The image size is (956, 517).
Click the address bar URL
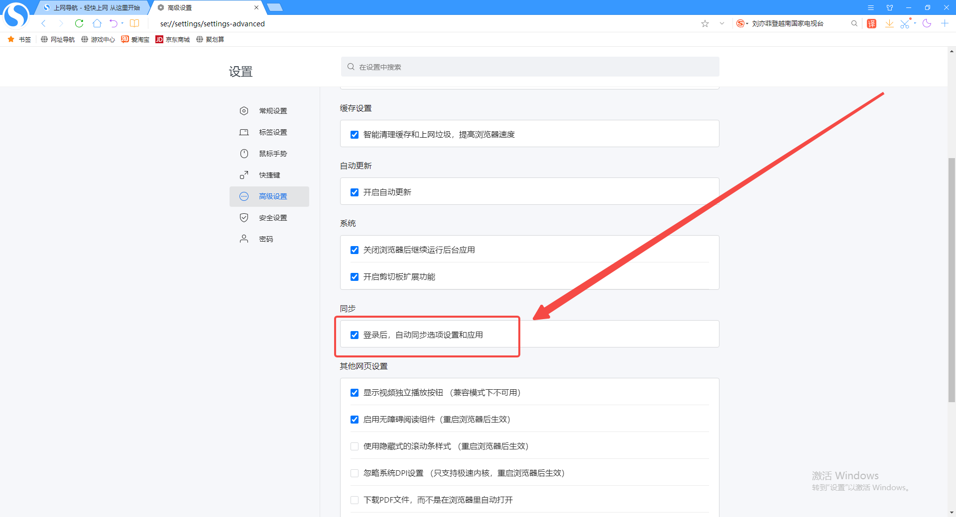point(213,23)
